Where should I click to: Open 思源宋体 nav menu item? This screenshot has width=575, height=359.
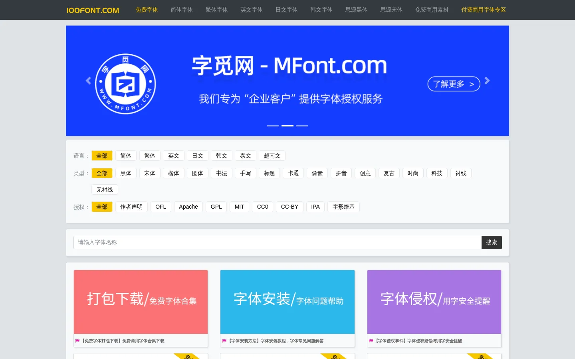click(x=391, y=10)
